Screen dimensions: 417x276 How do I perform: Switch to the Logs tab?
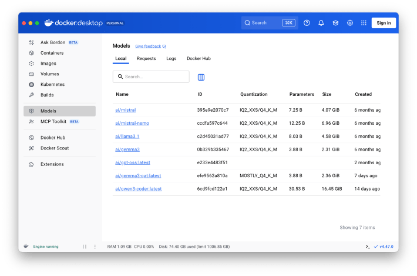(x=171, y=58)
